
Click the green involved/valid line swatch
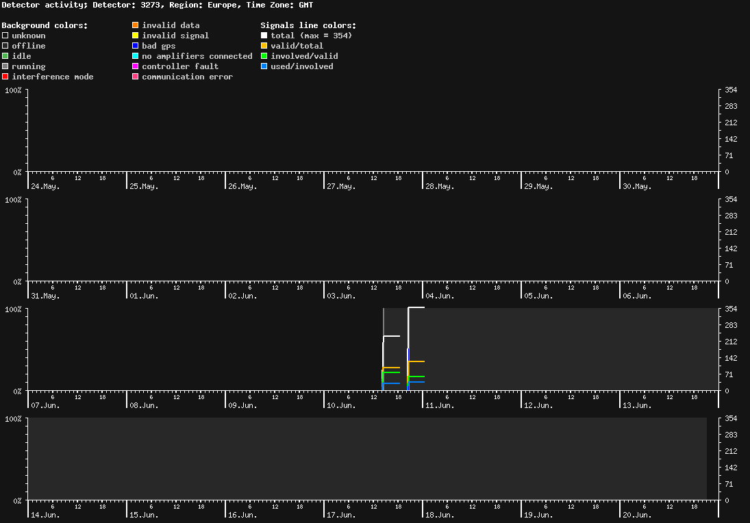point(264,56)
